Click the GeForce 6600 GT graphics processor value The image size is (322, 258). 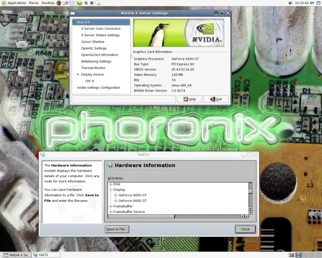tap(185, 59)
